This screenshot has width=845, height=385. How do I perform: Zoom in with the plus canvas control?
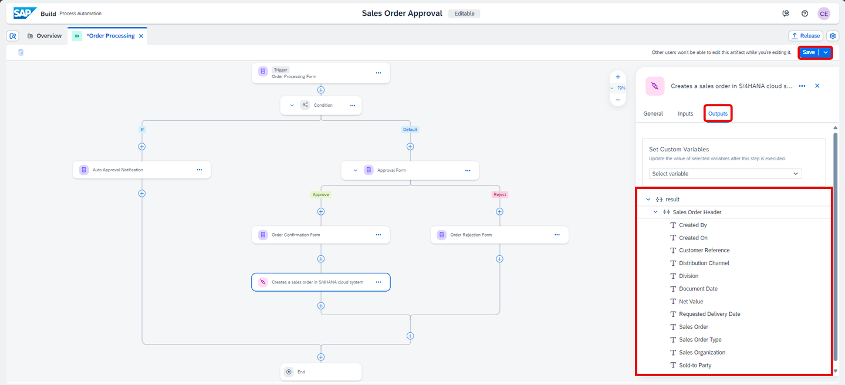[618, 77]
